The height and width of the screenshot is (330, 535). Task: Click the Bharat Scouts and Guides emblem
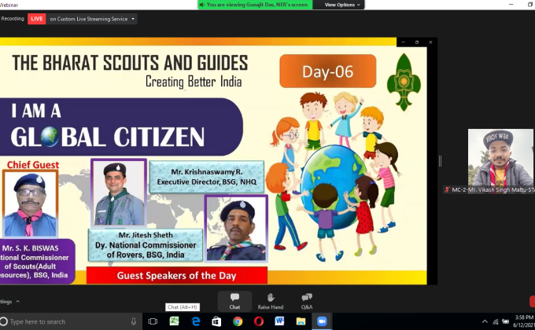404,82
